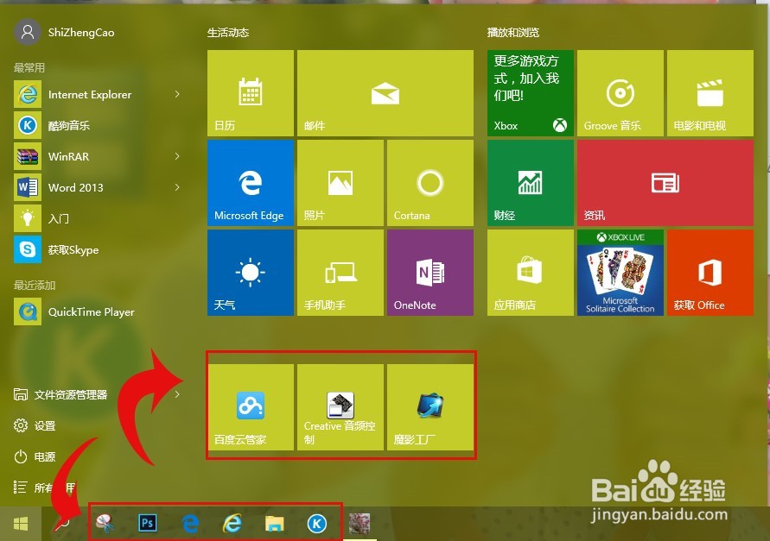Click the 电源 Power button
770x541 pixels.
pos(35,456)
